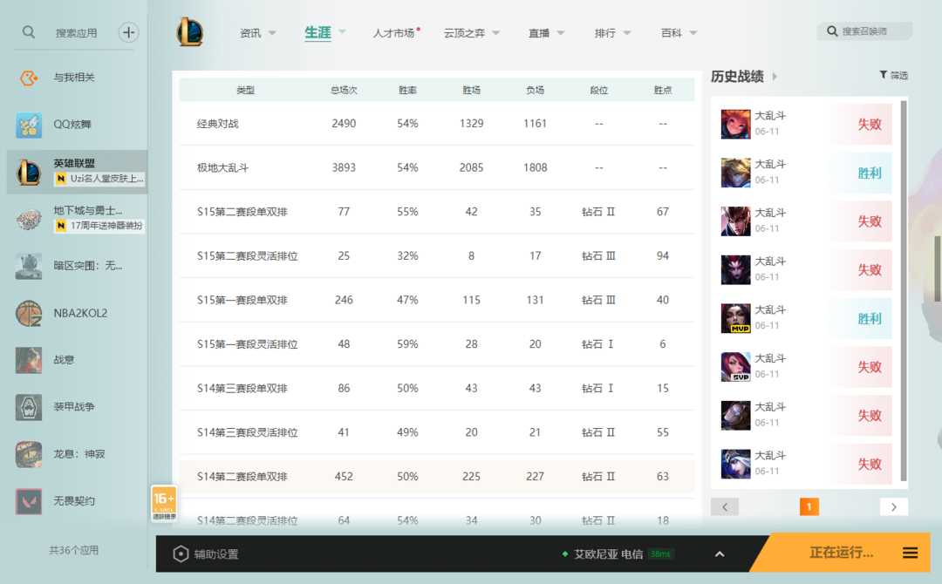Open first 大乱斗 match champion portrait (失败)
942x584 pixels.
pos(735,125)
